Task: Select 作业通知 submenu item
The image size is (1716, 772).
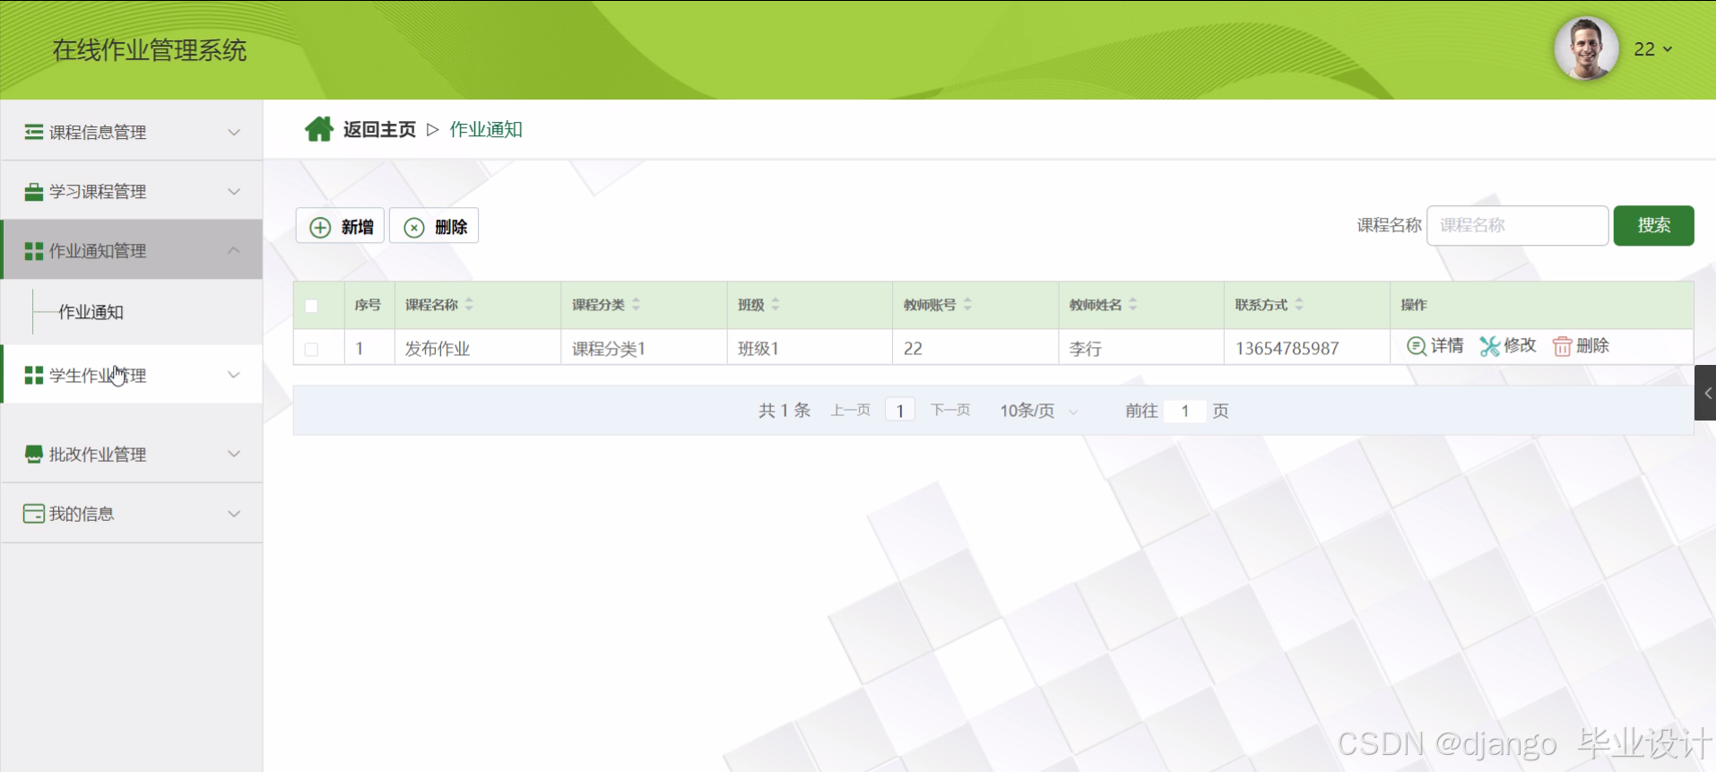Action: (x=91, y=312)
